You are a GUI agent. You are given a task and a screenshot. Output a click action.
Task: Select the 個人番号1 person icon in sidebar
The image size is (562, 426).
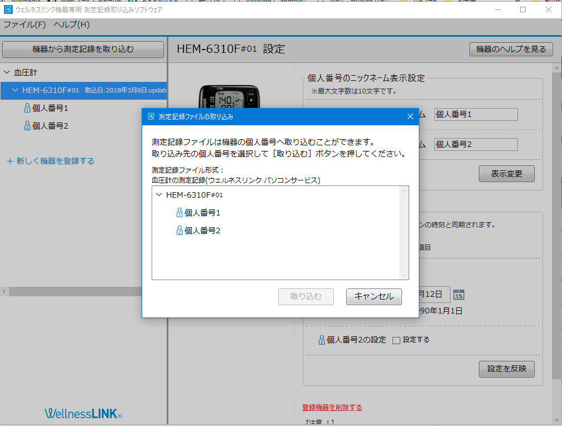tap(28, 108)
